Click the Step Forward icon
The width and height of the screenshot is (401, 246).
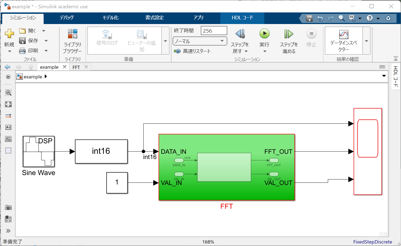[x=289, y=34]
